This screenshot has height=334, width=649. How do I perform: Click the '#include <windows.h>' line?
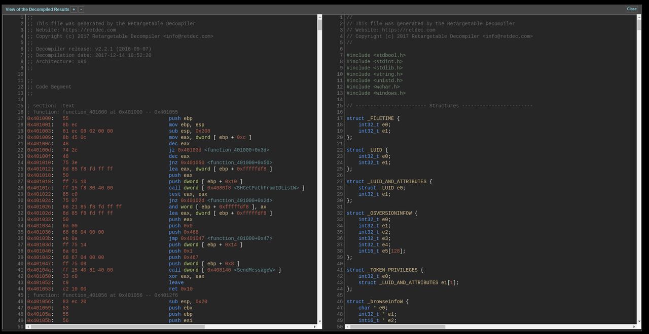[x=376, y=93]
